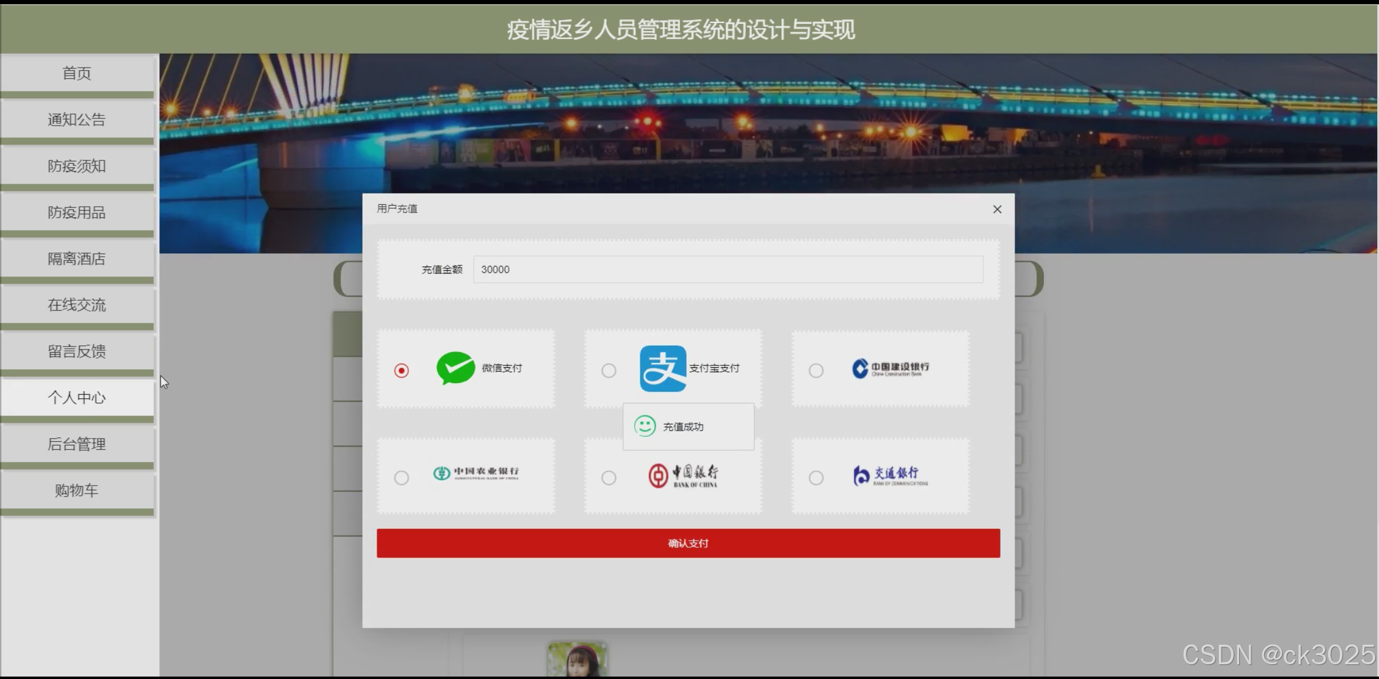
Task: Go to 防疫用品 in the sidebar
Action: coord(77,212)
